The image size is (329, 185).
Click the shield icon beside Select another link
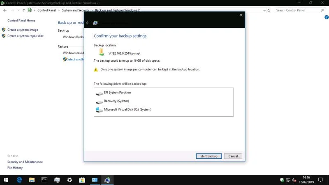click(x=65, y=59)
